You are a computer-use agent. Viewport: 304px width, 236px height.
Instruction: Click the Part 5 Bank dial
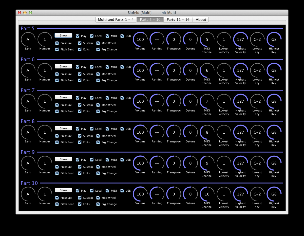click(28, 40)
